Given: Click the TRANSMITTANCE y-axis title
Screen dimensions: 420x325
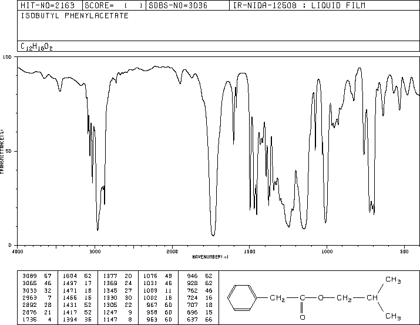Looking at the screenshot, I should (2, 152).
